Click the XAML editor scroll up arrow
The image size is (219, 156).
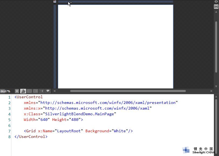(x=216, y=97)
